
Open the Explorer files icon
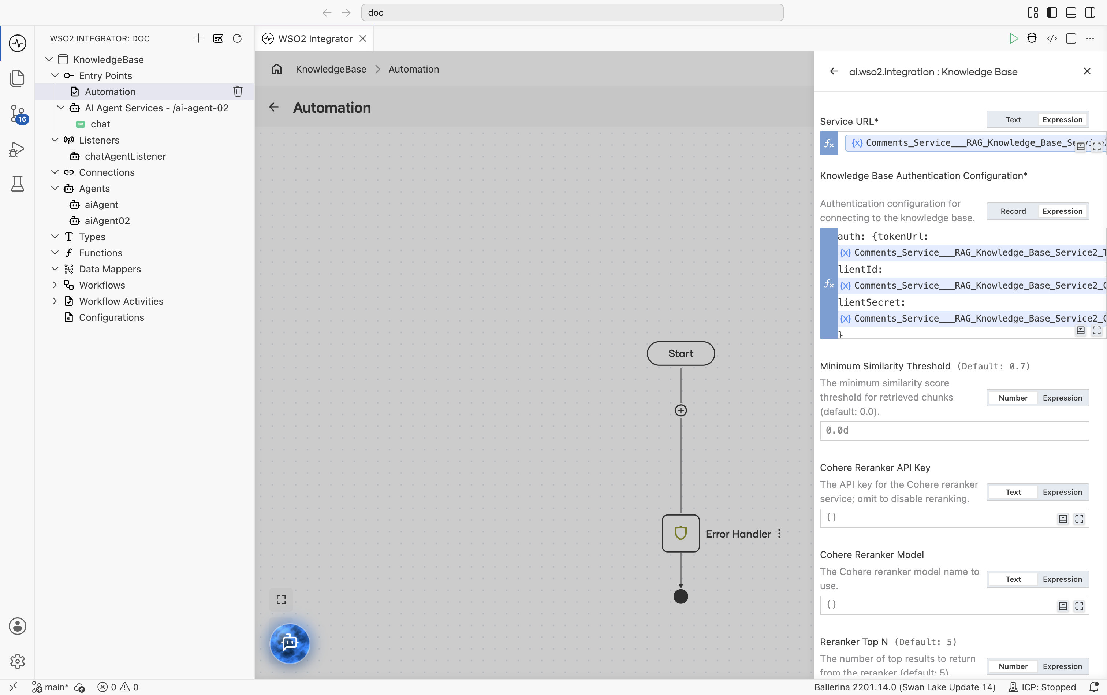18,78
